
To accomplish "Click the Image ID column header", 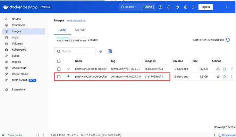I will [150, 61].
